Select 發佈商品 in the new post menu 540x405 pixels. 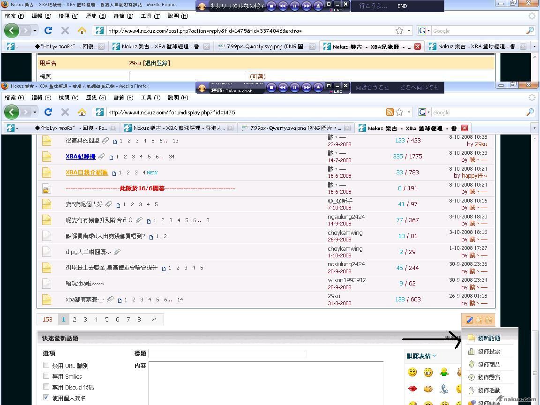click(x=488, y=364)
